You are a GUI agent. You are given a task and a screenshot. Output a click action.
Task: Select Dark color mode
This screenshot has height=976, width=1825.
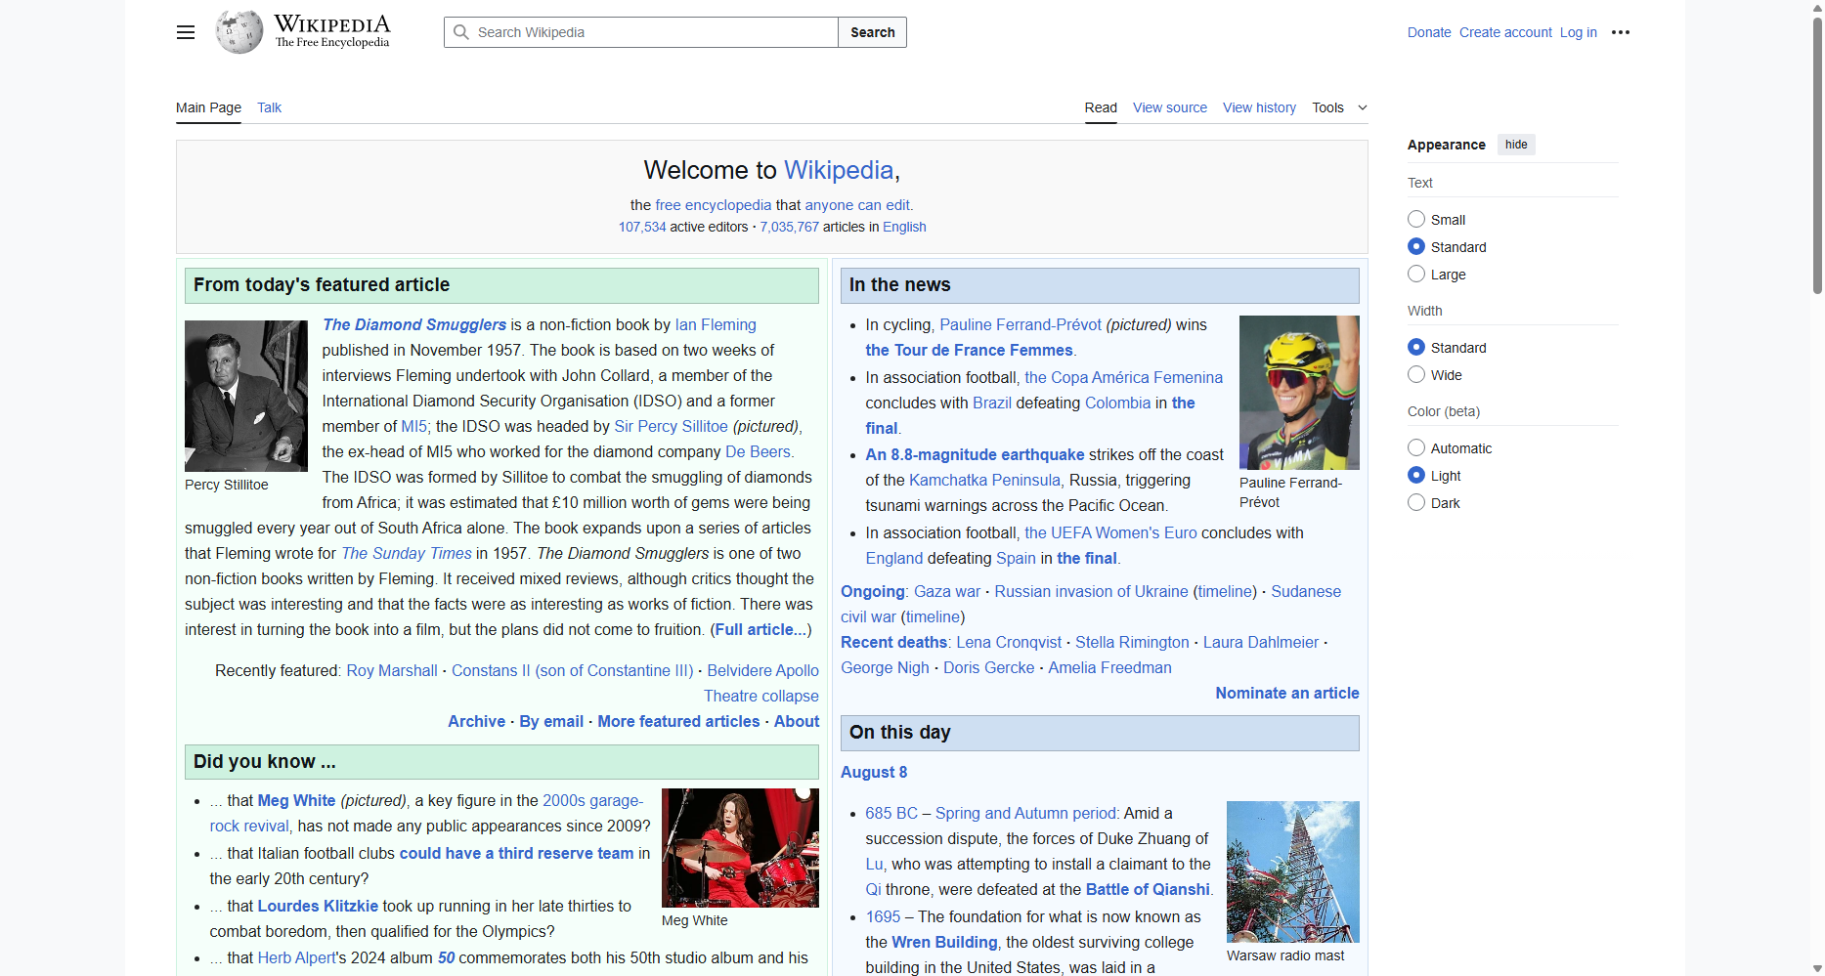[x=1416, y=502]
